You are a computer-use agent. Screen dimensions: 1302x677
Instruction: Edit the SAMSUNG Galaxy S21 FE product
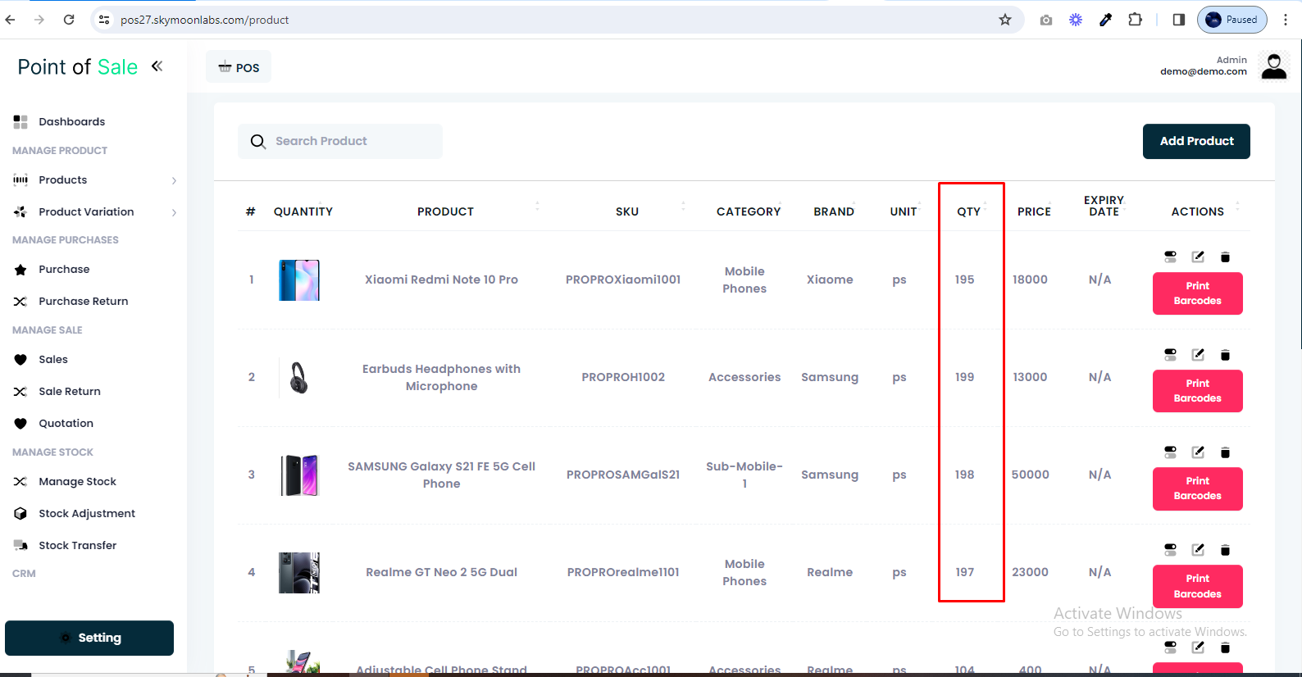click(1198, 452)
